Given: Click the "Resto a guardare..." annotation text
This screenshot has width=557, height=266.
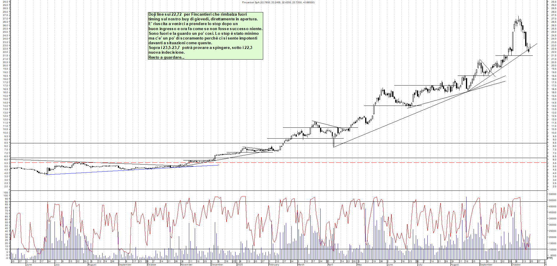Looking at the screenshot, I should point(167,57).
